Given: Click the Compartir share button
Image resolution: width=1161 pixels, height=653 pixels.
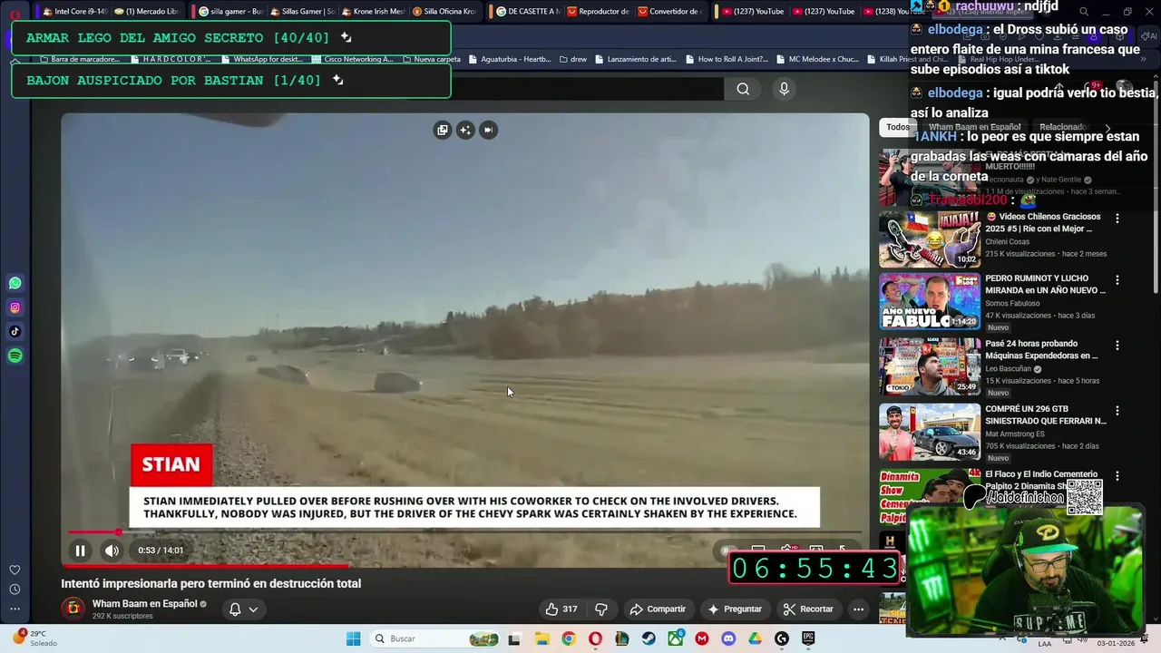Looking at the screenshot, I should [658, 609].
